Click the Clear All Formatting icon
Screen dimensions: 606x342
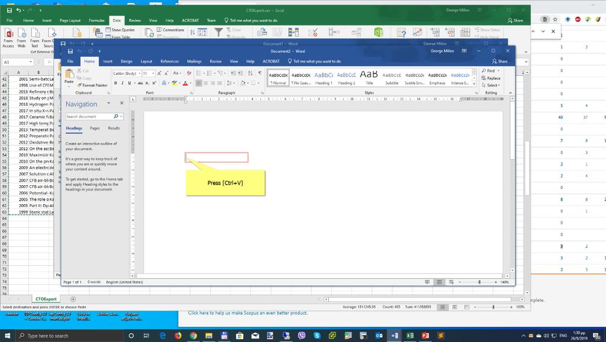(x=189, y=73)
